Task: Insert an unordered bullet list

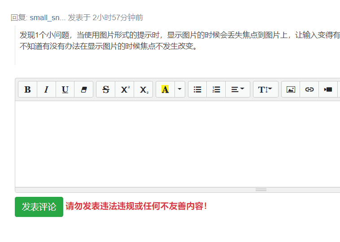Action: (197, 89)
